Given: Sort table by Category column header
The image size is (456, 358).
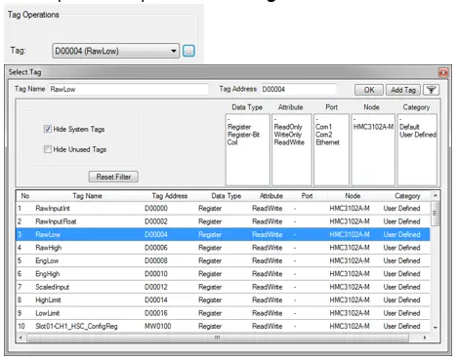Looking at the screenshot, I should [407, 196].
